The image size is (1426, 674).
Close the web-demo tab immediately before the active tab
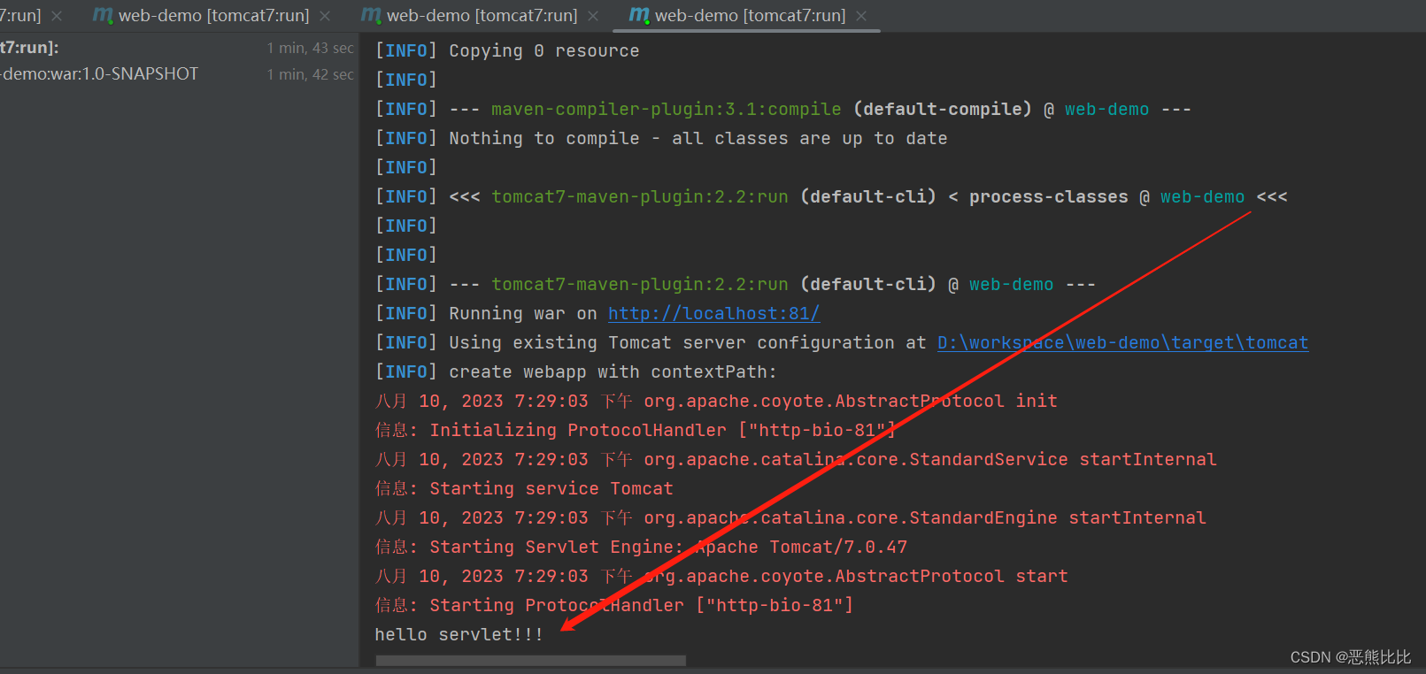tap(593, 16)
